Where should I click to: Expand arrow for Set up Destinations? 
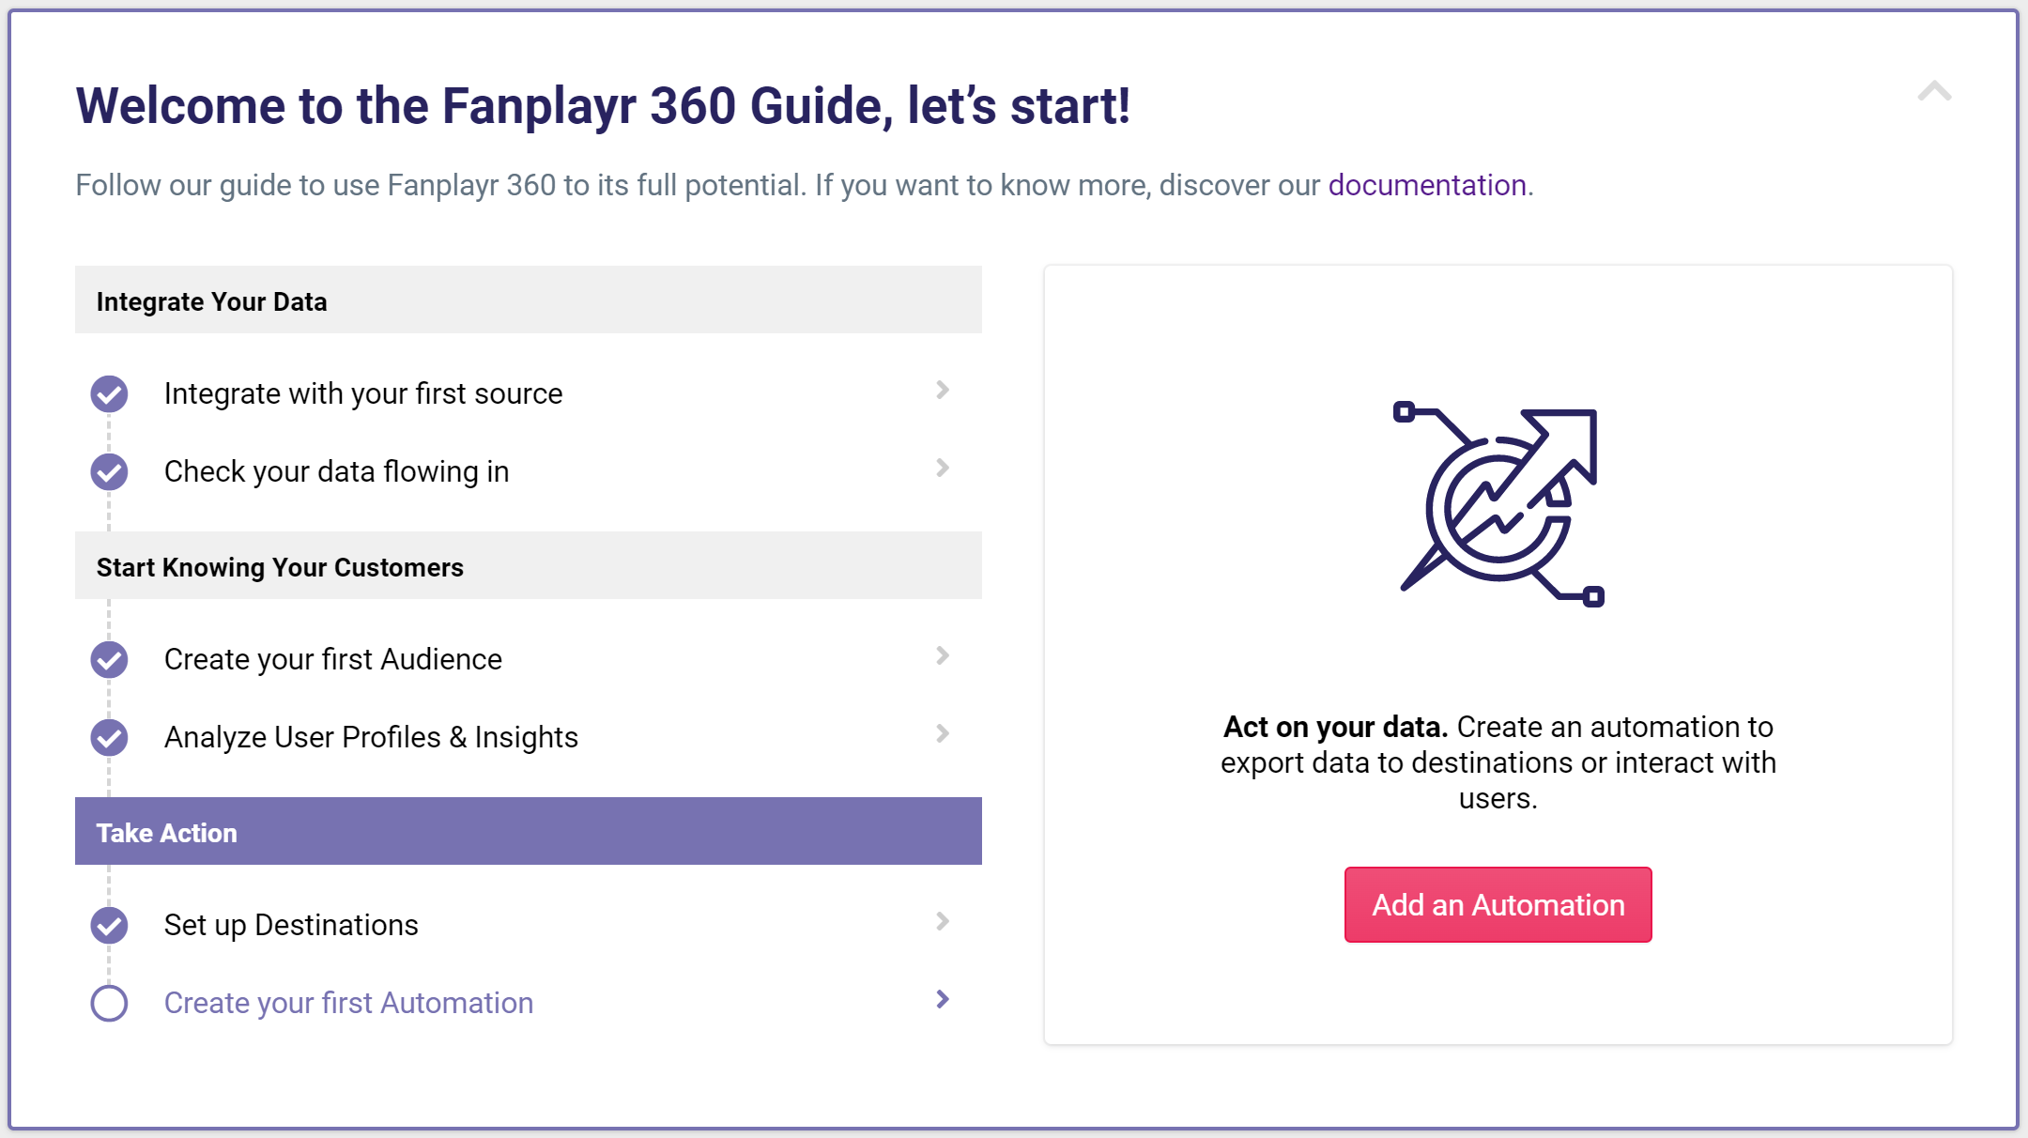[x=943, y=921]
